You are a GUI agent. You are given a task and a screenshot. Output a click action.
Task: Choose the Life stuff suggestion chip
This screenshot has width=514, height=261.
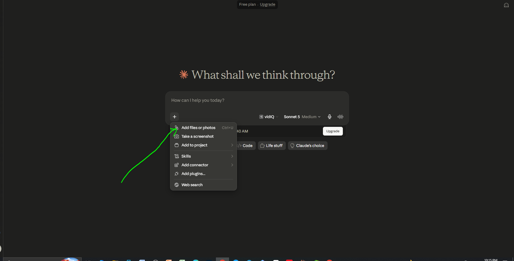272,146
